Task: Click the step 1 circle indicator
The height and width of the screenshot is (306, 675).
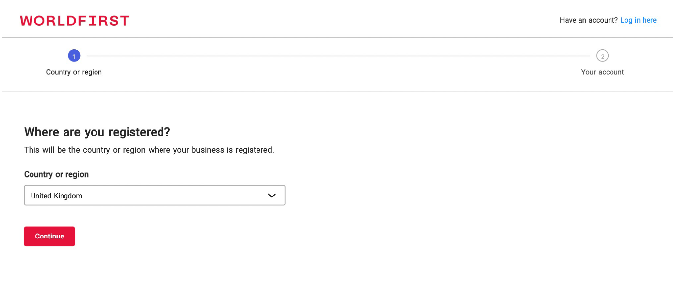Action: click(74, 56)
